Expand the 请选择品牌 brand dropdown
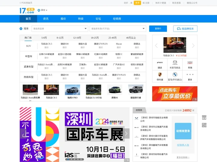The width and height of the screenshot is (217, 162). pos(60,29)
